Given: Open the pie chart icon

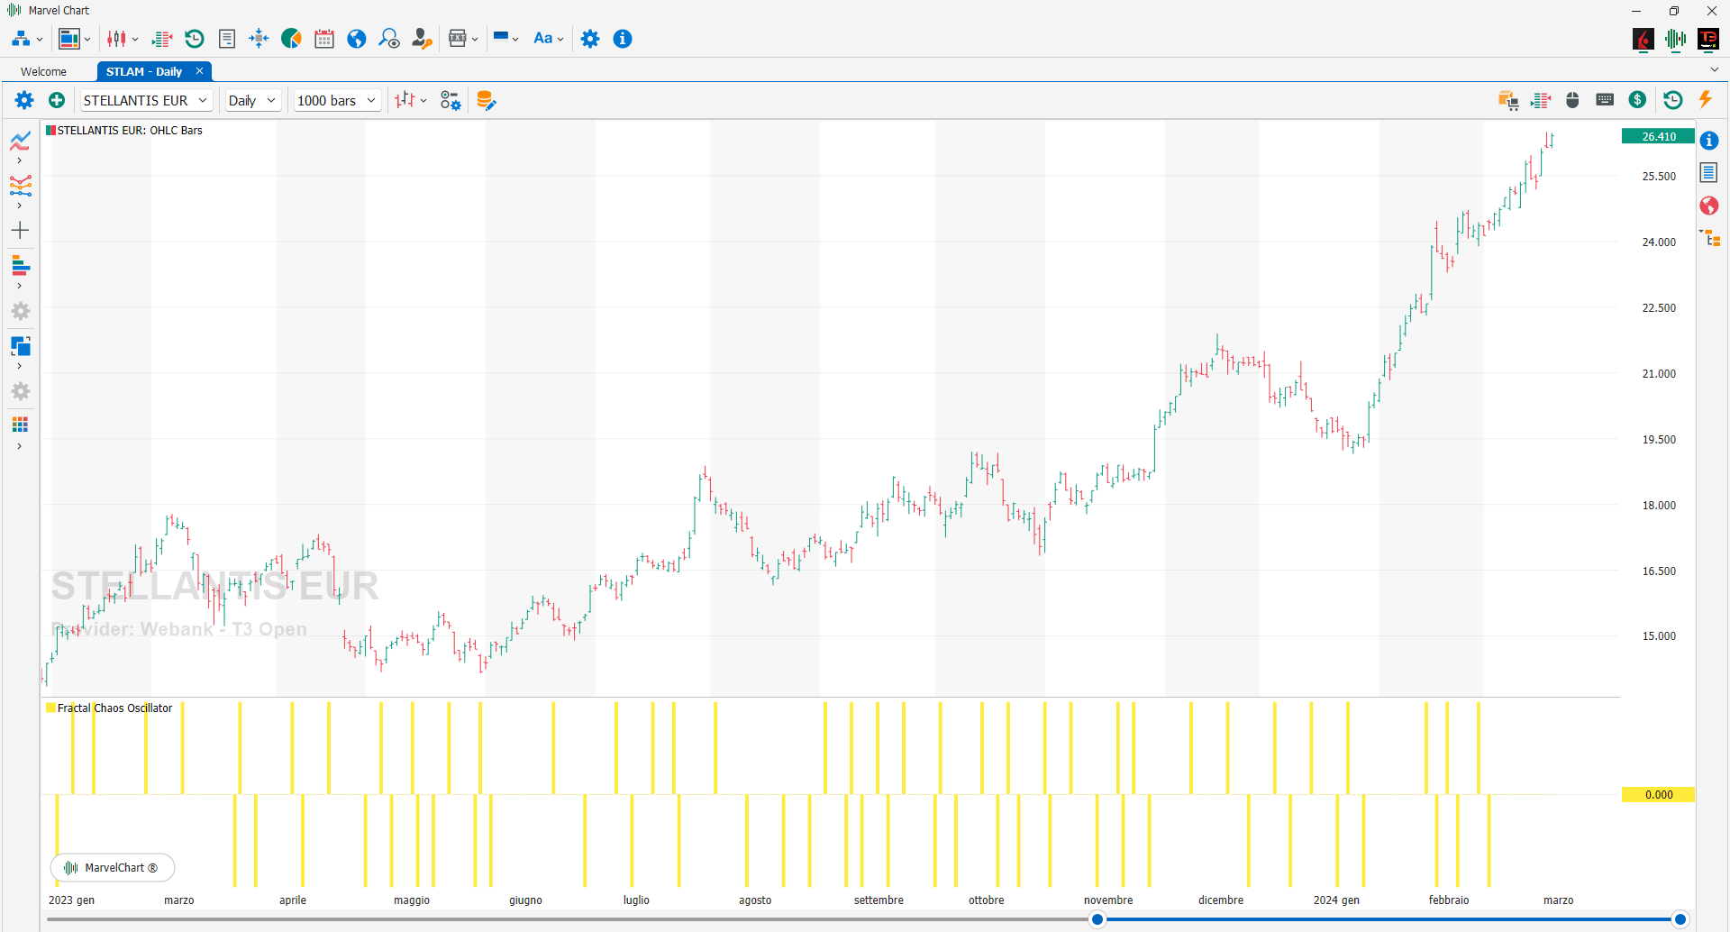Looking at the screenshot, I should (x=291, y=39).
